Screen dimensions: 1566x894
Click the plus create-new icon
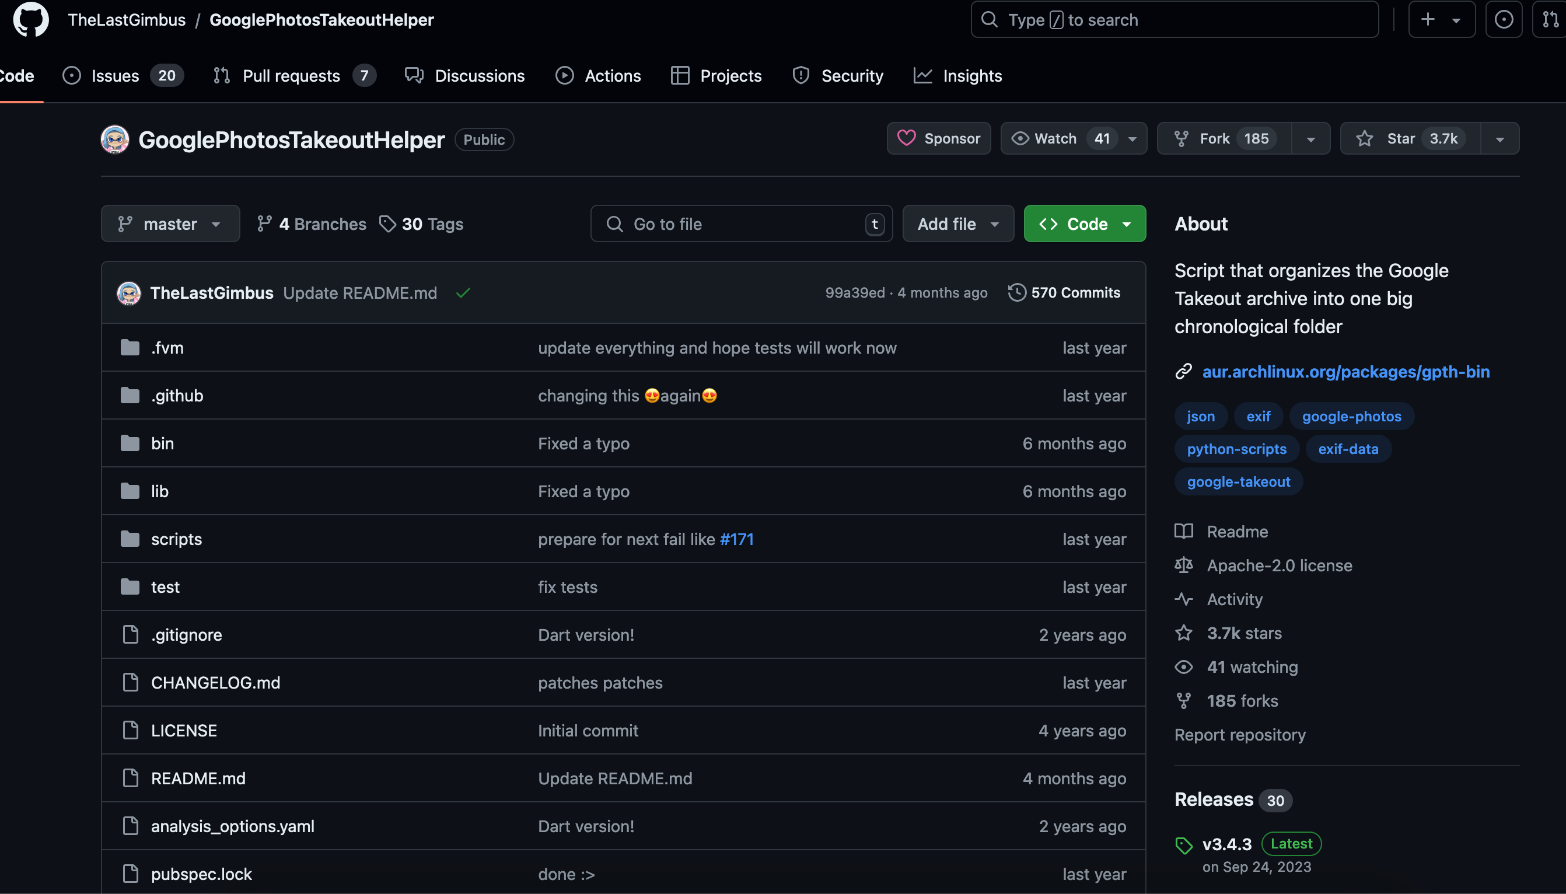[x=1428, y=20]
